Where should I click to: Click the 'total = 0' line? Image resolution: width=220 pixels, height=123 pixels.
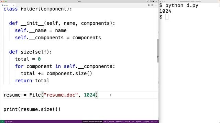click(28, 59)
